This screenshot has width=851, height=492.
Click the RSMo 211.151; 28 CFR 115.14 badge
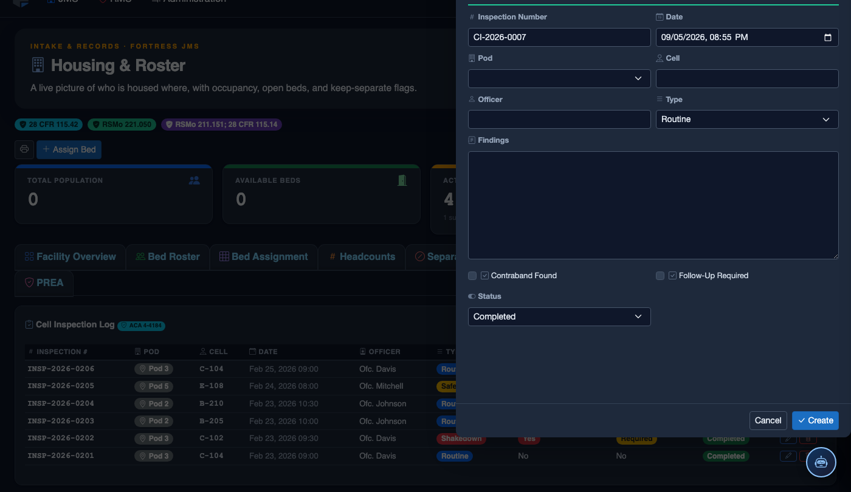pos(221,125)
